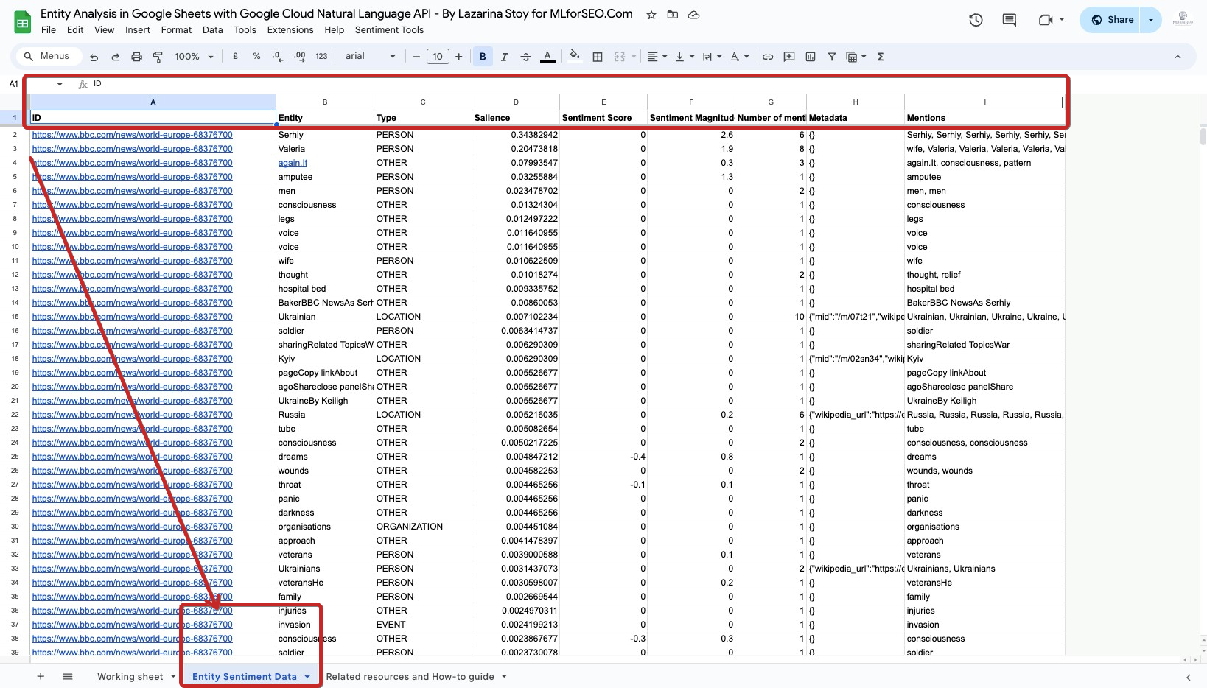Open the zoom 100% dropdown
The height and width of the screenshot is (688, 1207).
194,57
